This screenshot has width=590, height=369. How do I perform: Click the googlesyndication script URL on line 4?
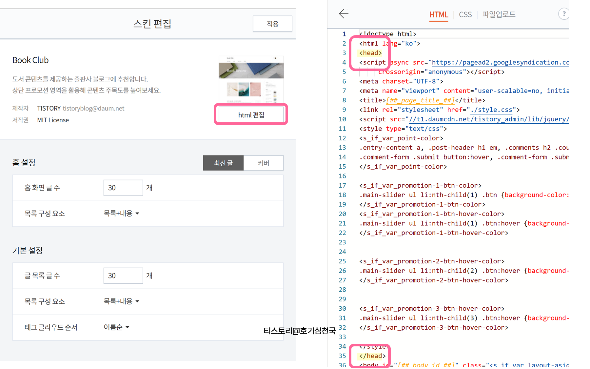pos(500,62)
